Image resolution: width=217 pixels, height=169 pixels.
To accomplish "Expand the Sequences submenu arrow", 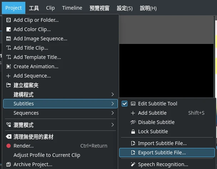I will pos(112,113).
